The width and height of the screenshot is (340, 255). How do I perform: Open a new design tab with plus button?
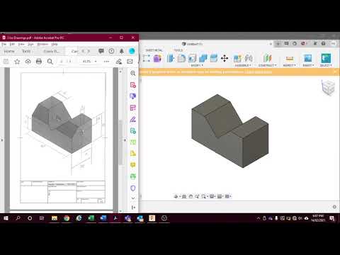pyautogui.click(x=278, y=44)
